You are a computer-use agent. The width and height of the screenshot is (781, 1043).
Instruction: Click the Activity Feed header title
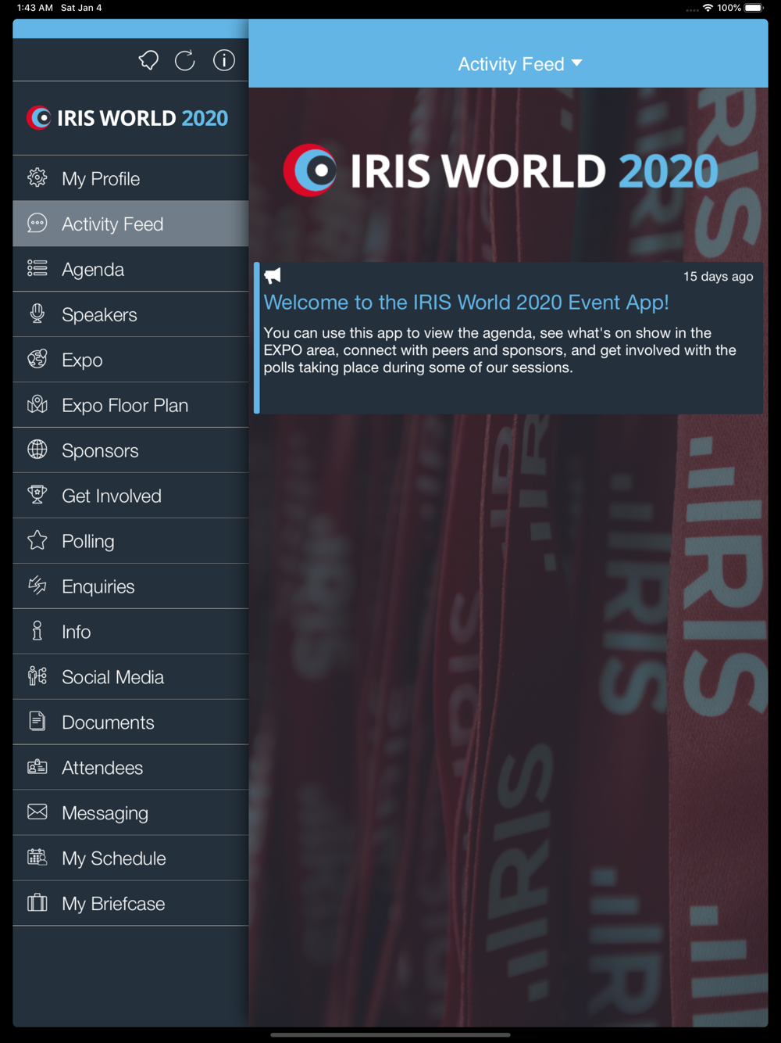pos(511,64)
